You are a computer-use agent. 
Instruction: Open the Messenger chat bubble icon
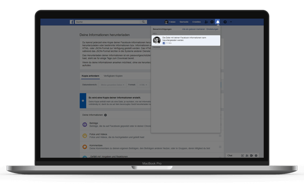click(212, 22)
